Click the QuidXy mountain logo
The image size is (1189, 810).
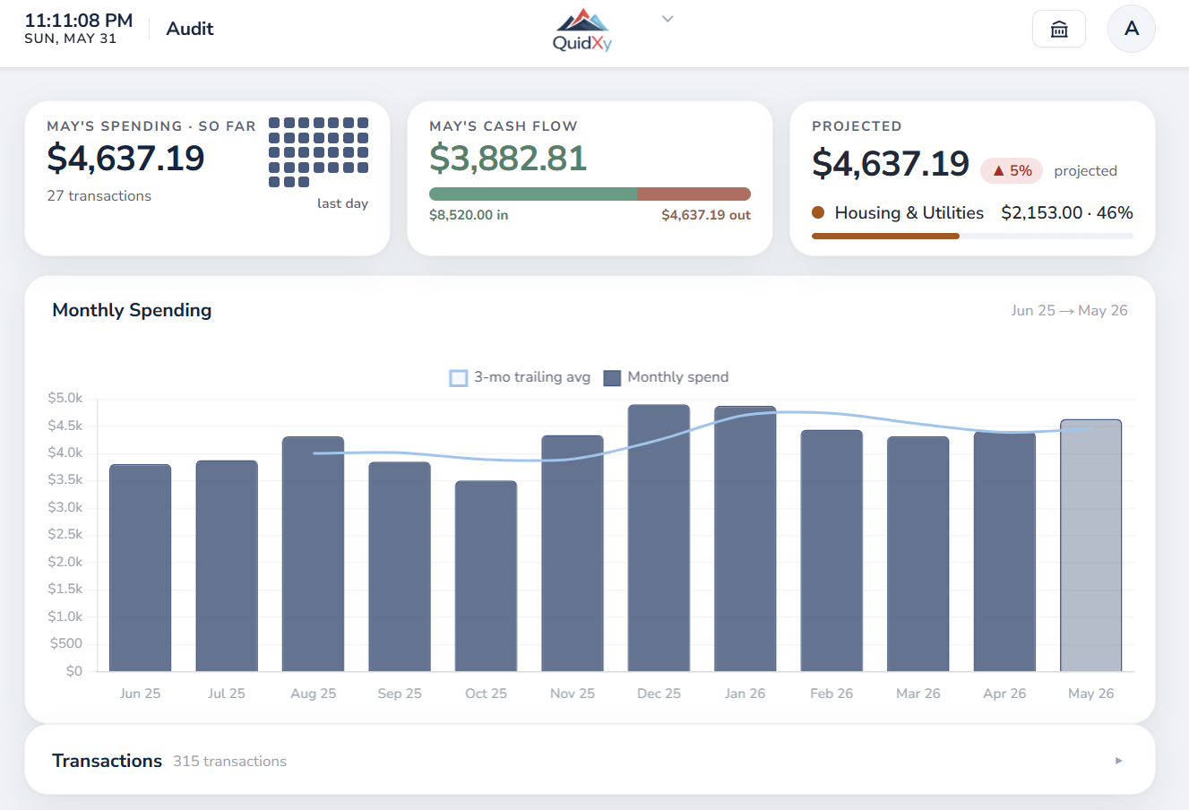(582, 30)
